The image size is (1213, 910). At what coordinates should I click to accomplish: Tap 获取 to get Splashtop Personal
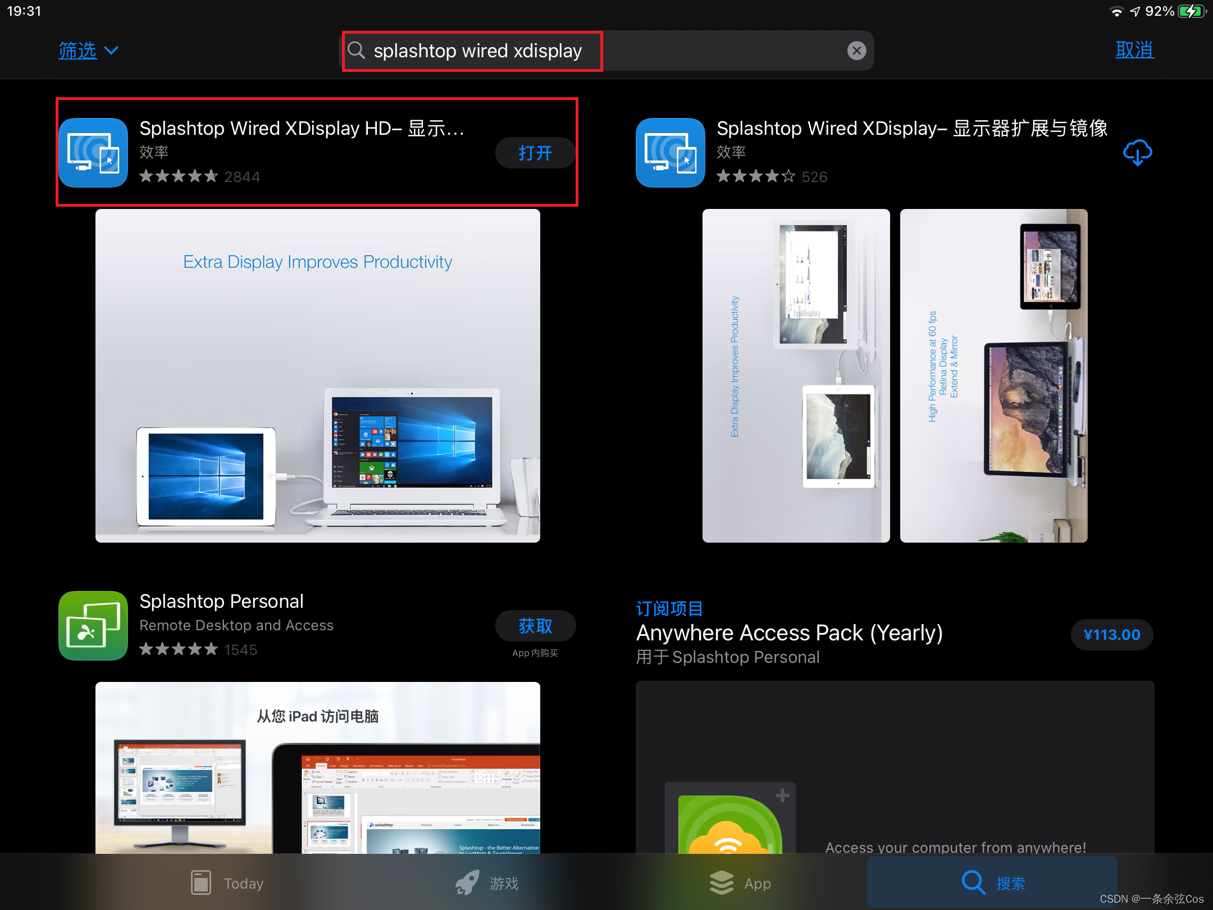(535, 626)
